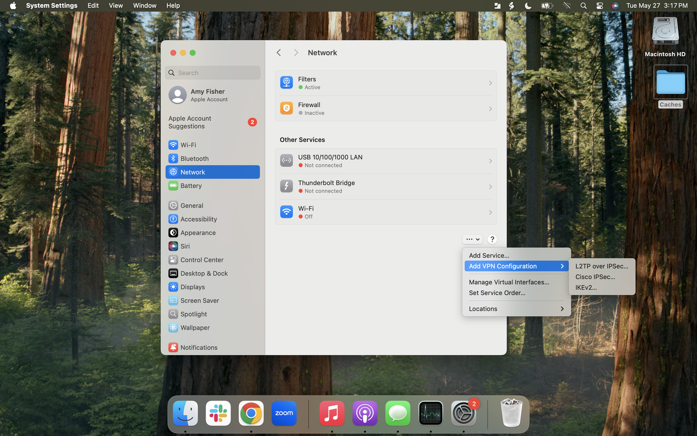
Task: Open Activity Monitor in the Dock
Action: [430, 413]
